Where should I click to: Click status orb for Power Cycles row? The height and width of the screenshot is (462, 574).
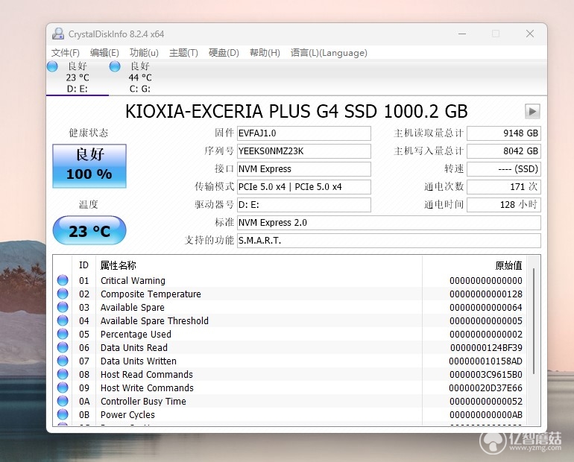pyautogui.click(x=63, y=414)
